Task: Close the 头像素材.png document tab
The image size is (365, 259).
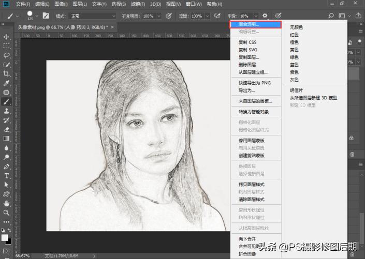Action: [x=112, y=27]
